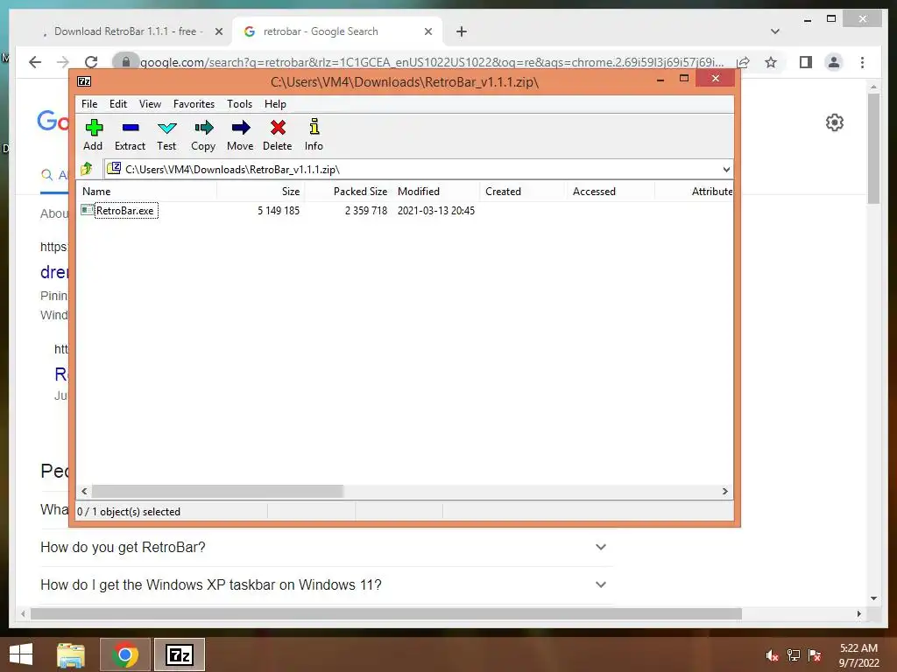Click the Chrome address bar URL
The height and width of the screenshot is (672, 897).
[432, 62]
